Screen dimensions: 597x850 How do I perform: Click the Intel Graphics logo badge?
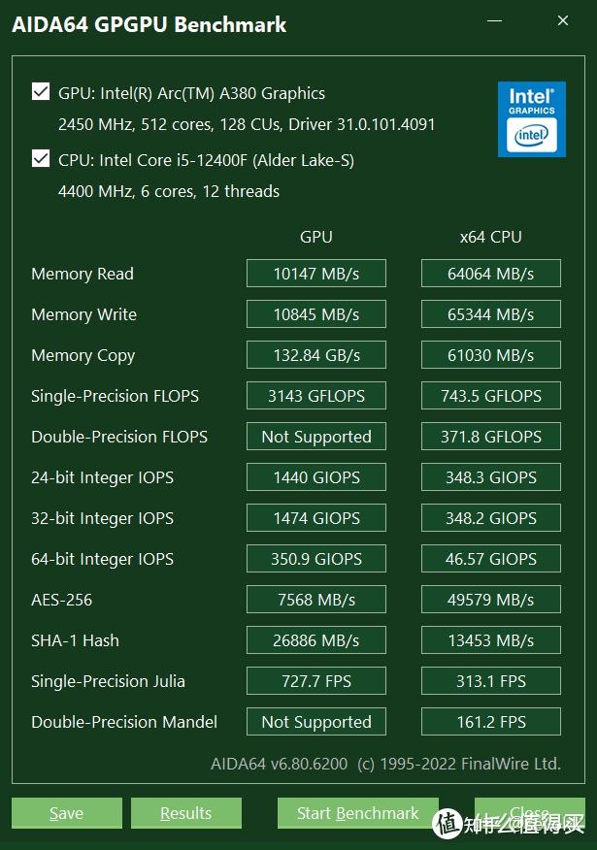[x=532, y=120]
